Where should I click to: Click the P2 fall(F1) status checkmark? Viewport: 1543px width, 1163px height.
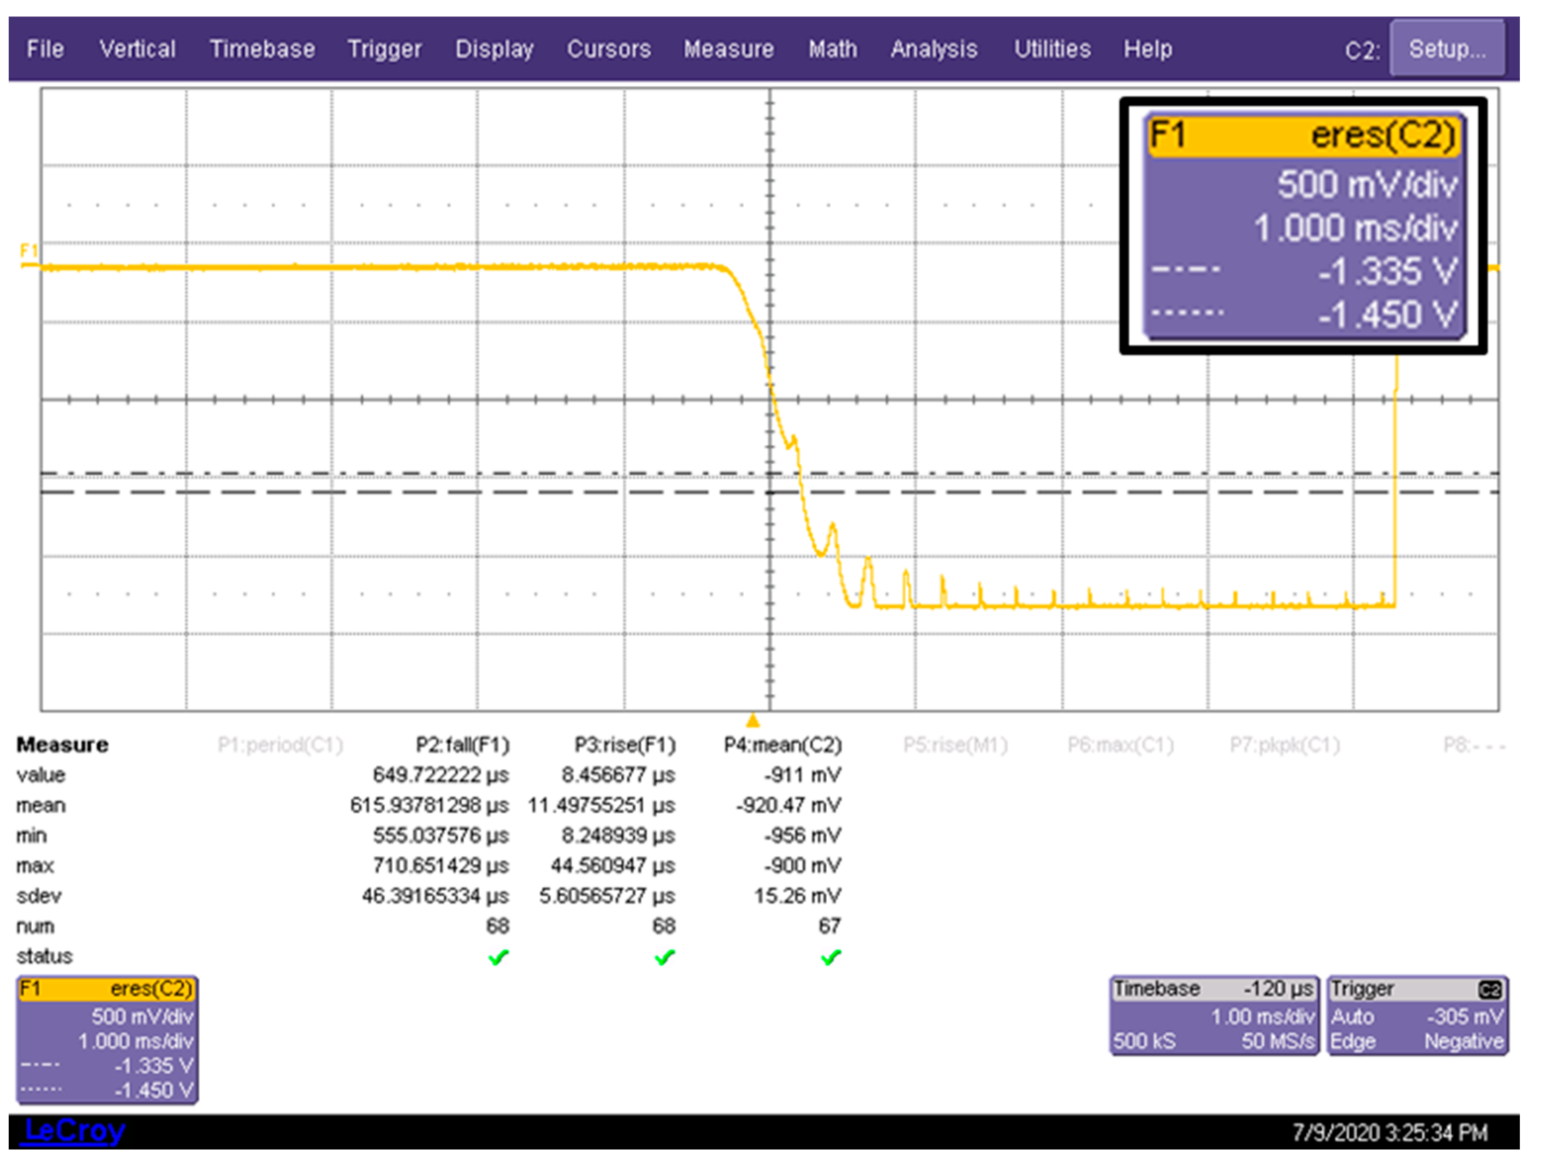[498, 958]
